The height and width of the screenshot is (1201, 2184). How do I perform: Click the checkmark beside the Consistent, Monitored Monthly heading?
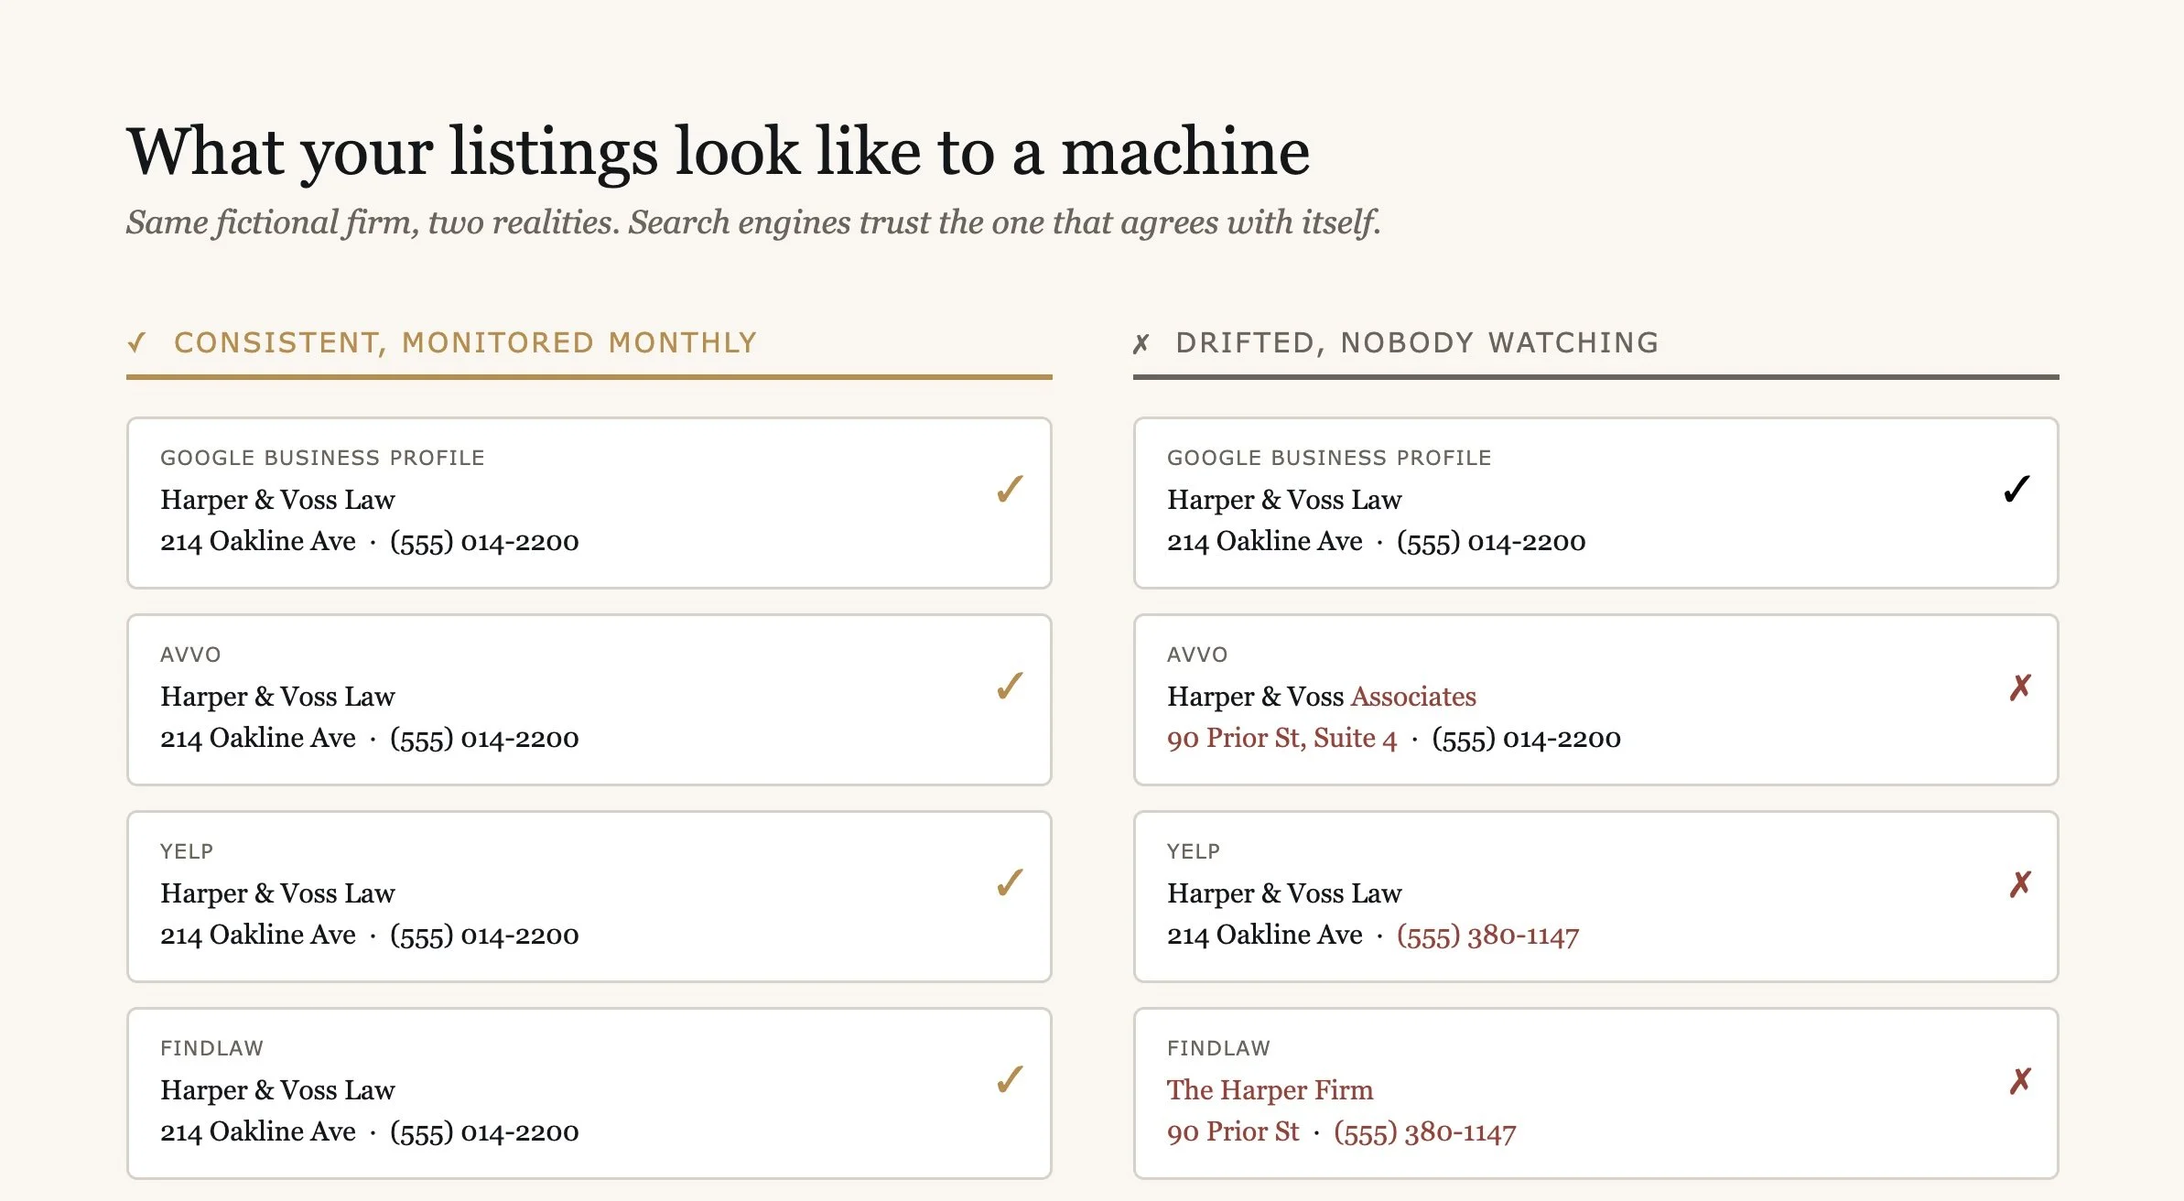(x=136, y=343)
